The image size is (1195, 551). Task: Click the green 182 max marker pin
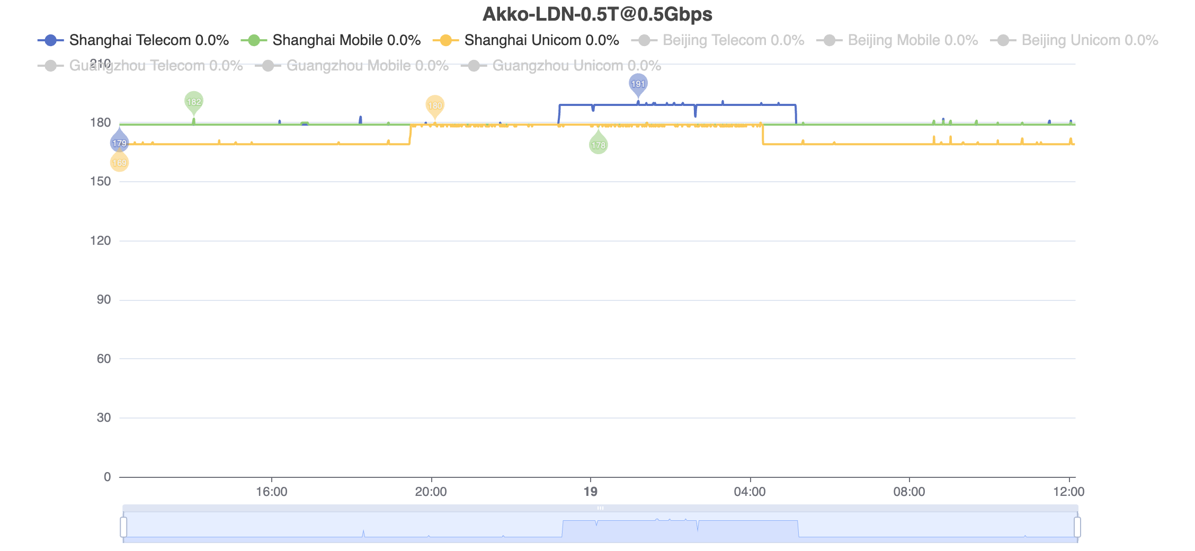(x=194, y=101)
